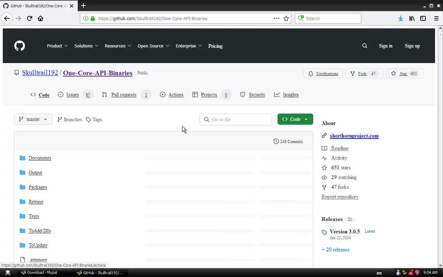
Task: Expand the Product menu
Action: click(x=57, y=46)
